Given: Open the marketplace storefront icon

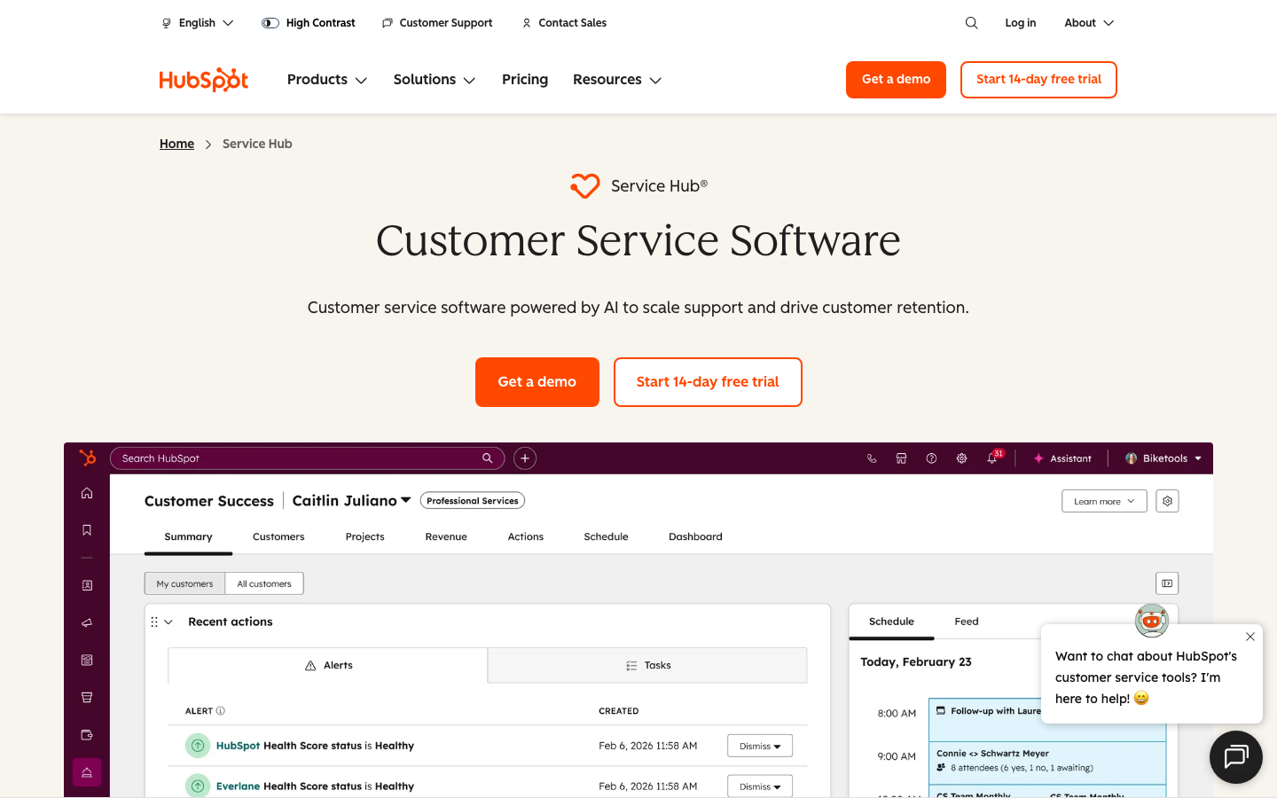Looking at the screenshot, I should point(901,458).
